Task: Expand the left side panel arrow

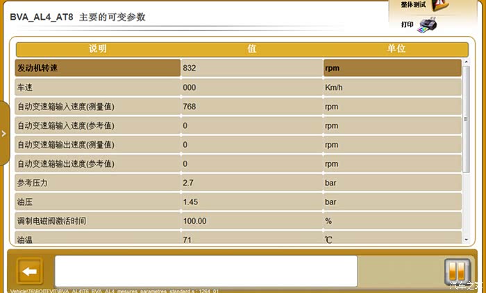Action: (4, 134)
